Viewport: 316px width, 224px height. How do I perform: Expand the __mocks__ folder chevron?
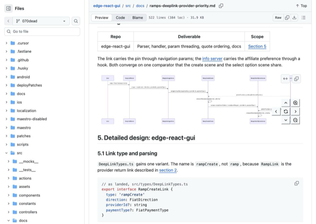click(8, 161)
